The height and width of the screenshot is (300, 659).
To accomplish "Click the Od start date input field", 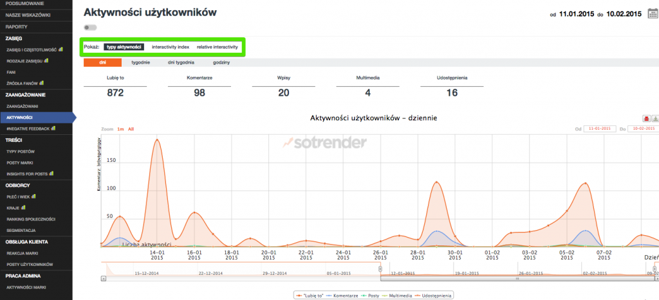I will pos(600,129).
